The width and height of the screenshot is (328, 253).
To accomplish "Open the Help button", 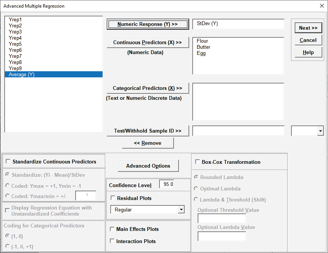I will pos(308,53).
